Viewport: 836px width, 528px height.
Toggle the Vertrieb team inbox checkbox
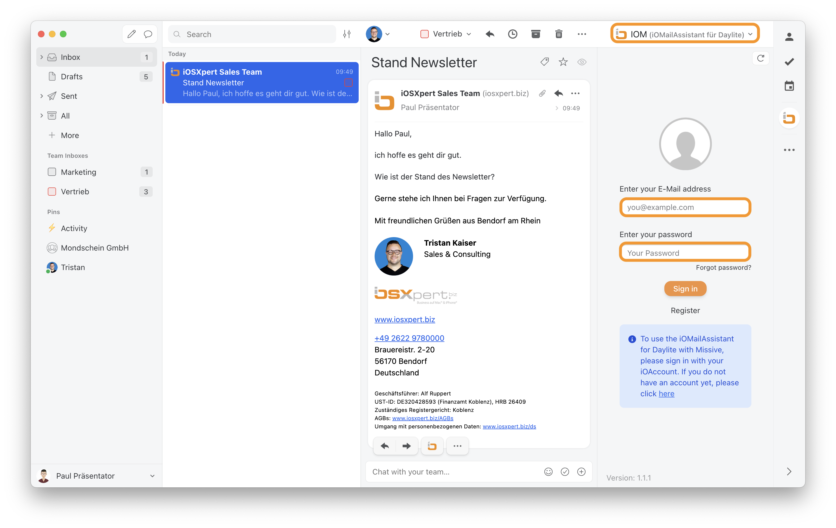point(52,192)
